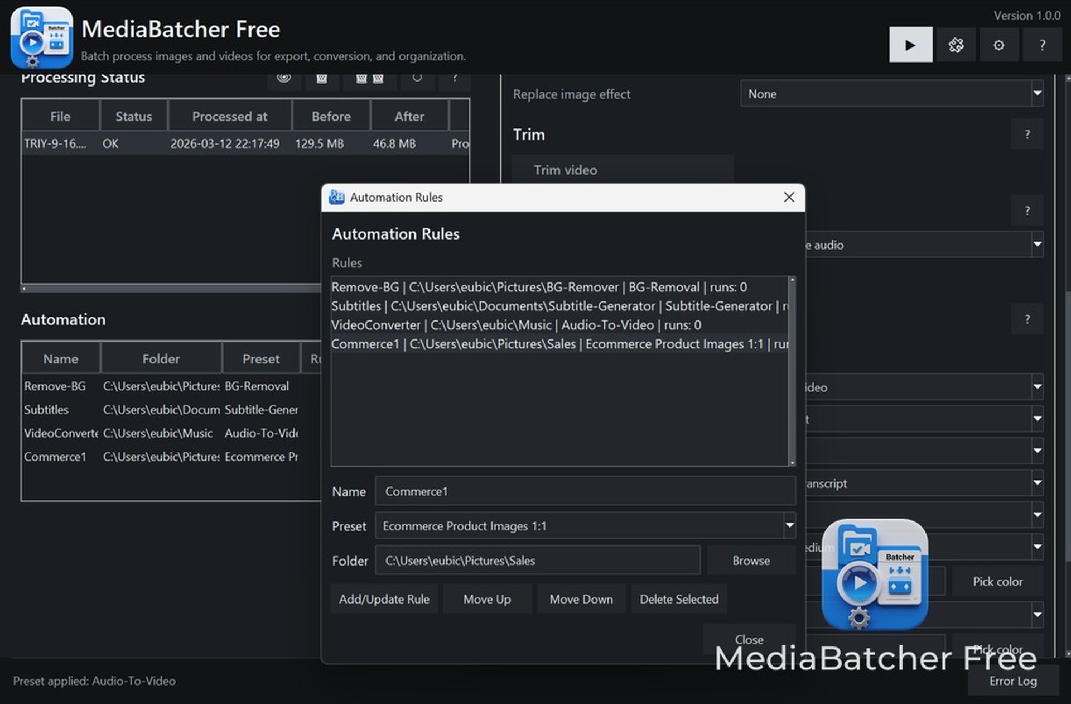Click the single trash icon in Processing Status

coord(322,79)
